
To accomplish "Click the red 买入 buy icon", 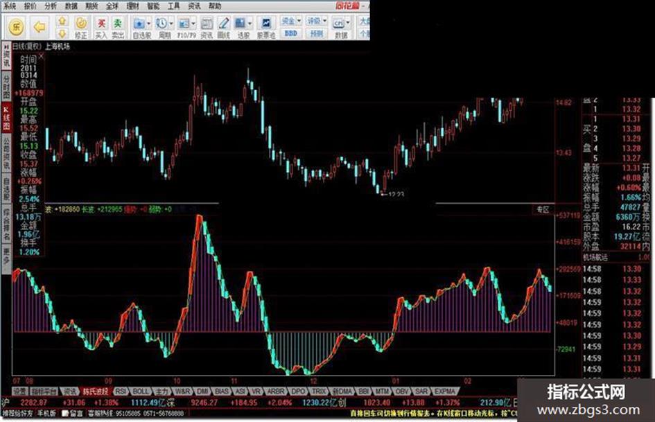I will pos(101,28).
